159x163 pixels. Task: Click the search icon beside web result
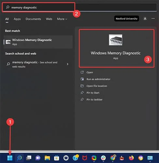pyautogui.click(x=8, y=64)
